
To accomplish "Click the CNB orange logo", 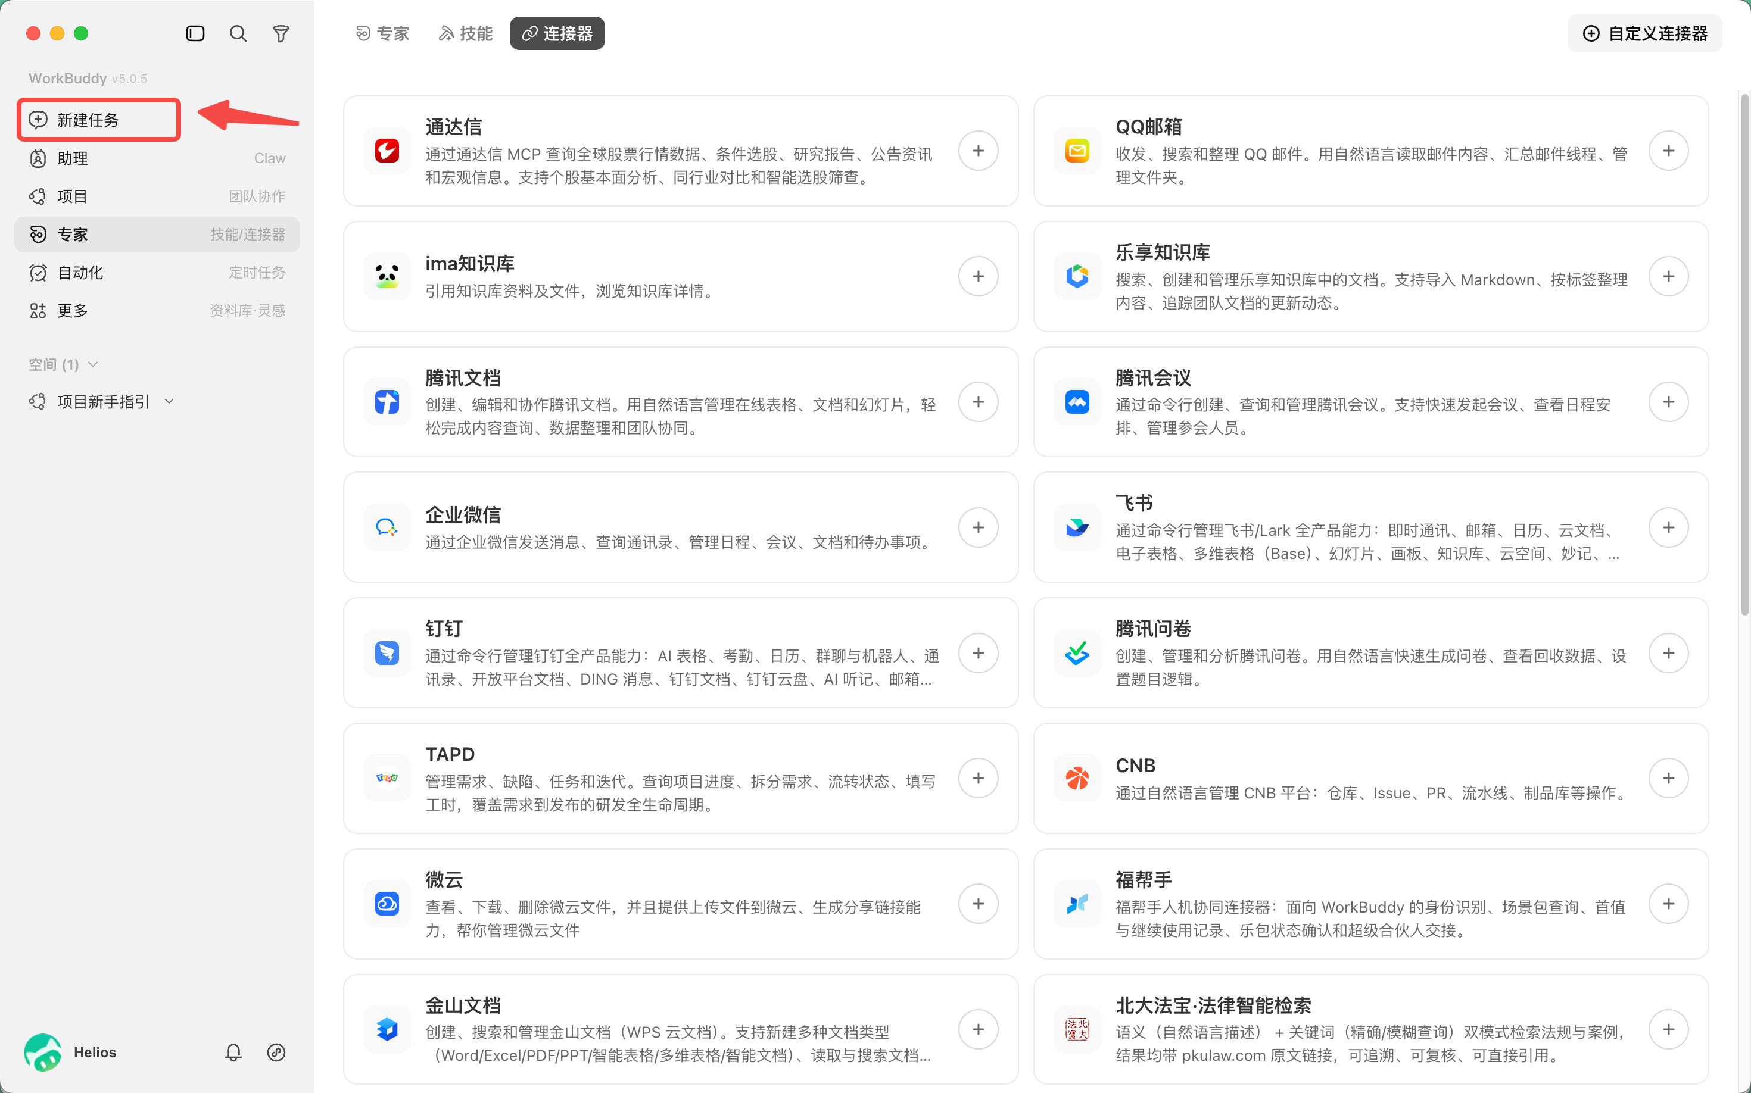I will click(x=1077, y=778).
